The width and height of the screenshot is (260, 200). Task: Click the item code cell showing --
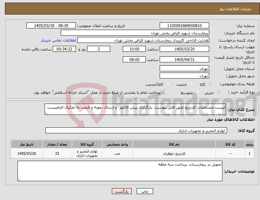point(230,153)
